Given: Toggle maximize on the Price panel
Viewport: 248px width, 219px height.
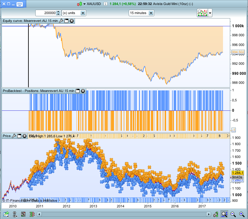Looking at the screenshot, I should (x=19, y=136).
